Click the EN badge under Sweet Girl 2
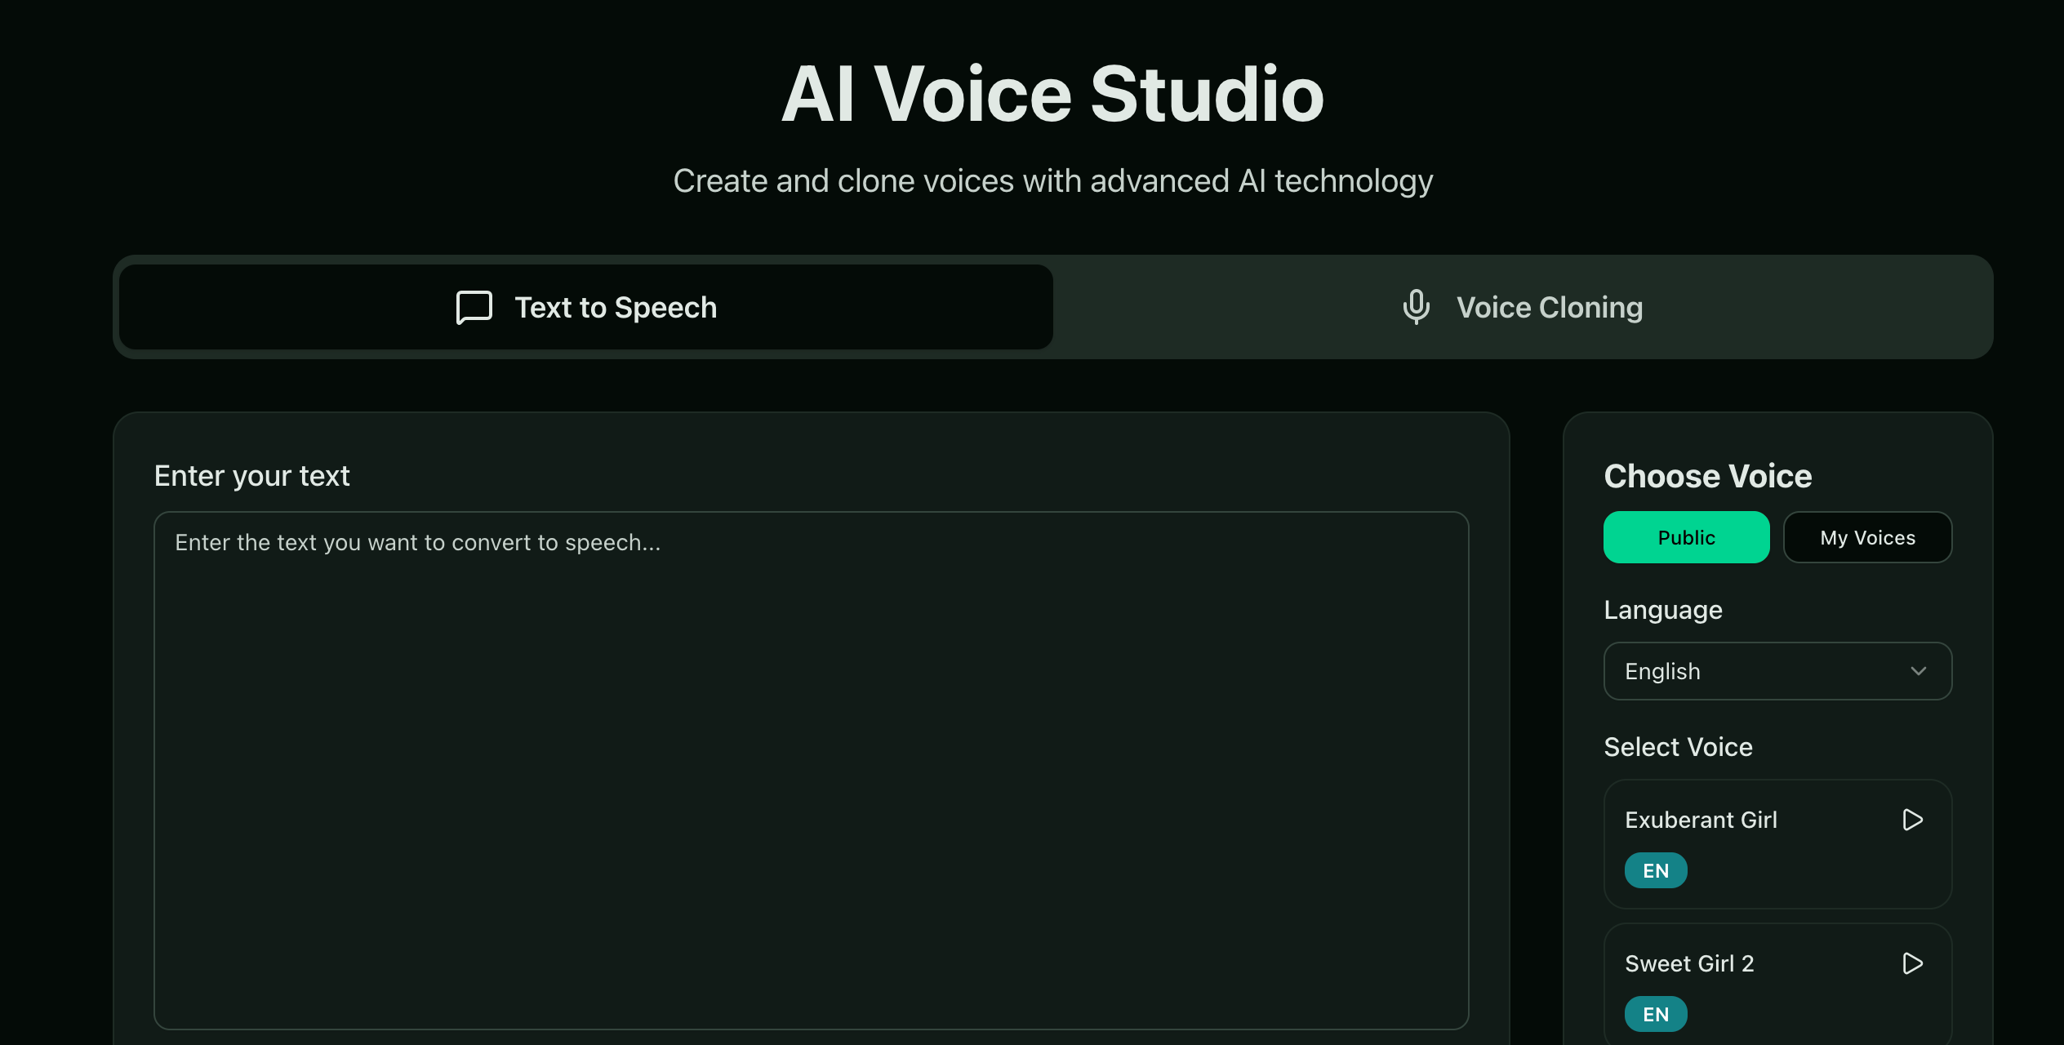The height and width of the screenshot is (1045, 2064). tap(1656, 1014)
